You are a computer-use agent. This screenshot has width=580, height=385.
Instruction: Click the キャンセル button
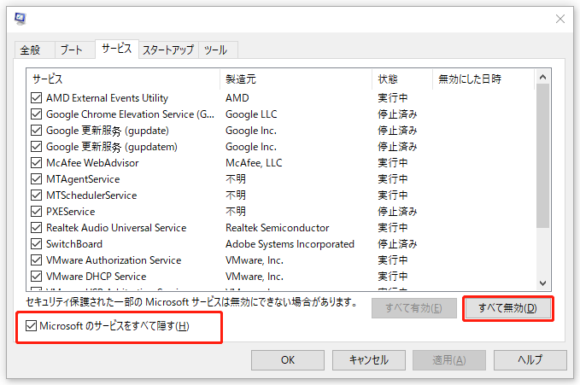tap(369, 360)
